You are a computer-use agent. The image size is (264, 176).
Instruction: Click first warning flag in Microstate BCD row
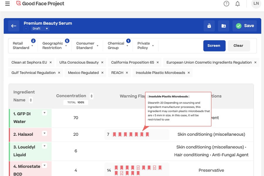[x=116, y=167]
